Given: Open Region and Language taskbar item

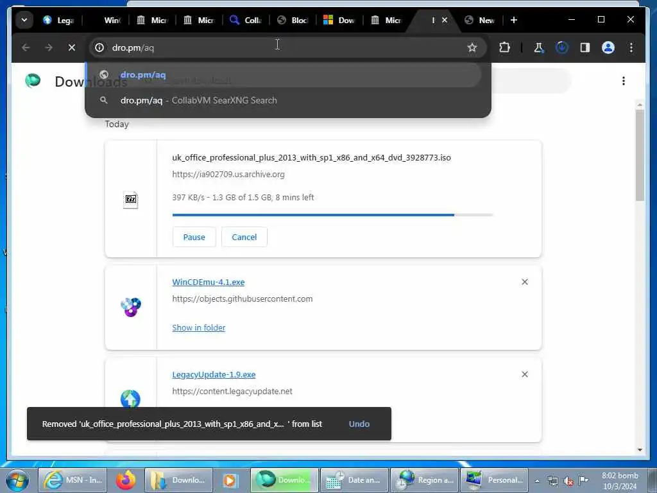Looking at the screenshot, I should (425, 480).
